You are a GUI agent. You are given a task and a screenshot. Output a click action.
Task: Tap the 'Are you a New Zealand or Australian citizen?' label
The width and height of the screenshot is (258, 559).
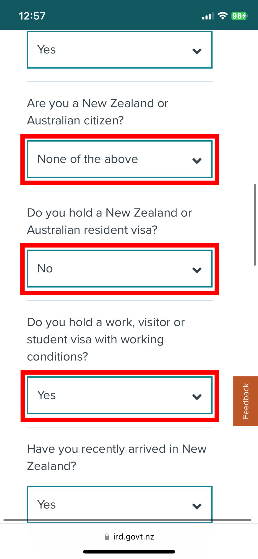tap(97, 112)
